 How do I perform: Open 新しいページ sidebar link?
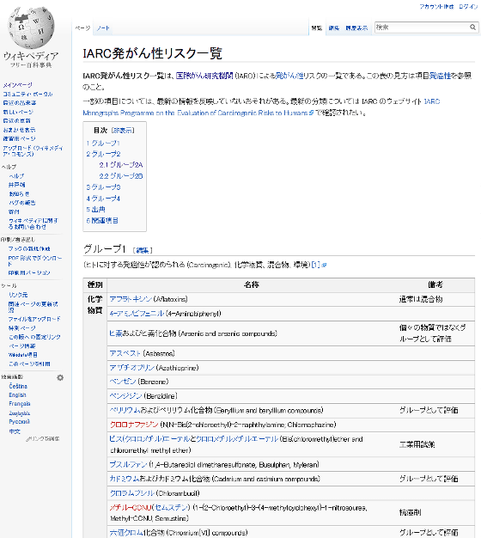(x=18, y=112)
